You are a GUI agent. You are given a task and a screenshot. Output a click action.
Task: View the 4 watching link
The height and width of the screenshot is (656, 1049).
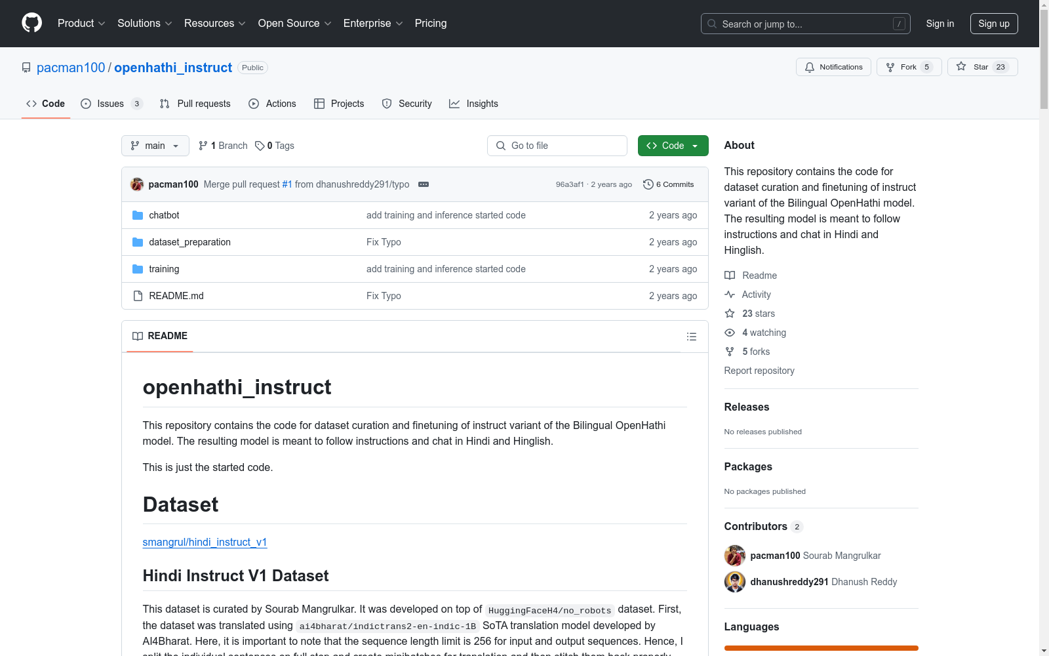pyautogui.click(x=755, y=333)
